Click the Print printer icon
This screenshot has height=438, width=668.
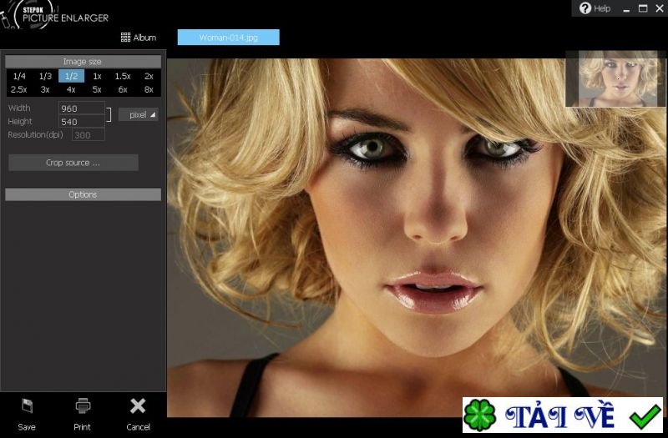pos(83,406)
